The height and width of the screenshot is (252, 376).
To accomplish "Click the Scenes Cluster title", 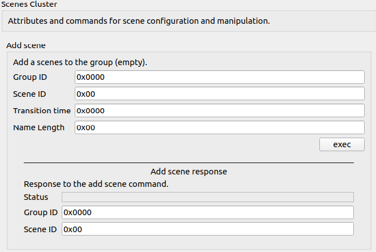I will 29,4.
